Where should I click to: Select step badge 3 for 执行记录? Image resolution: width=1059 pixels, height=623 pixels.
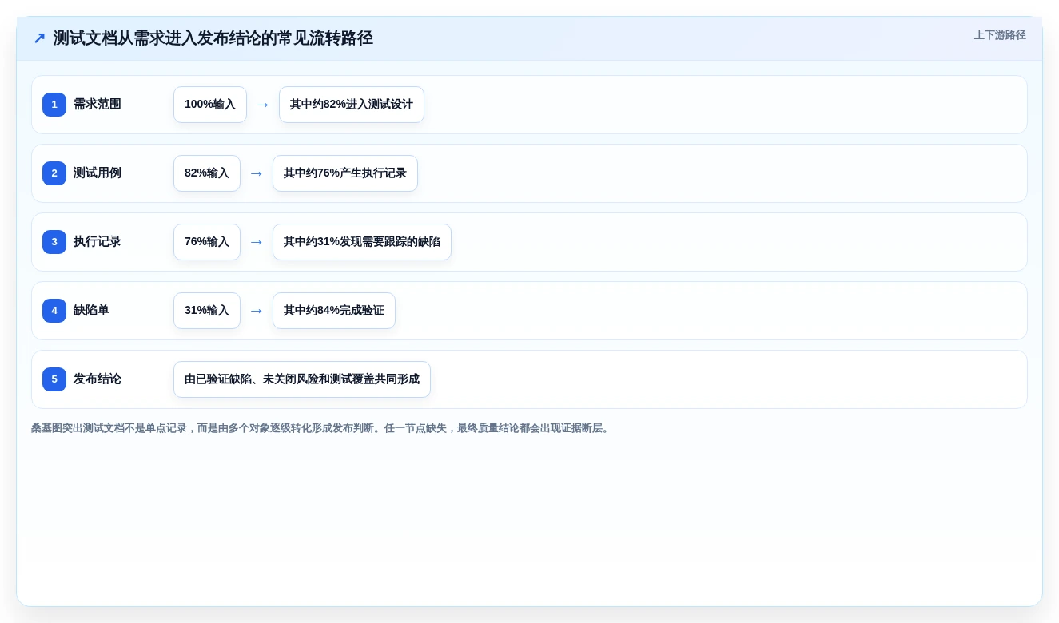[x=54, y=242]
